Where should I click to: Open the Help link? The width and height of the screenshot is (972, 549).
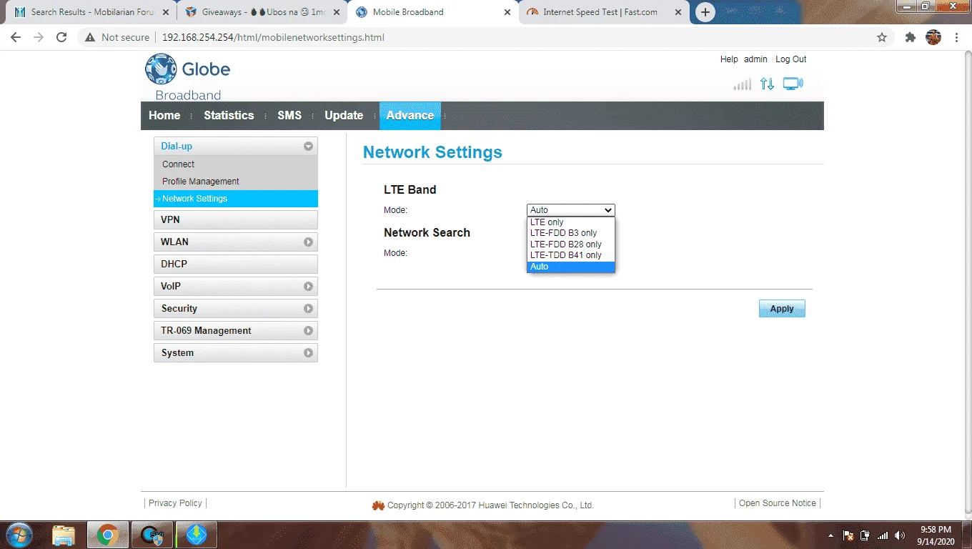point(729,59)
